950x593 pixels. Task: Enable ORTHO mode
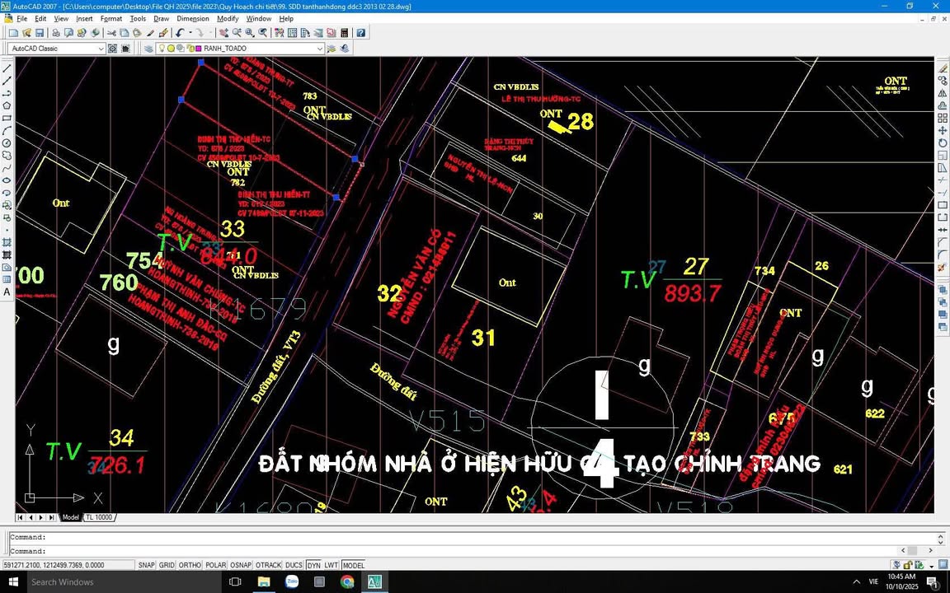[x=190, y=565]
